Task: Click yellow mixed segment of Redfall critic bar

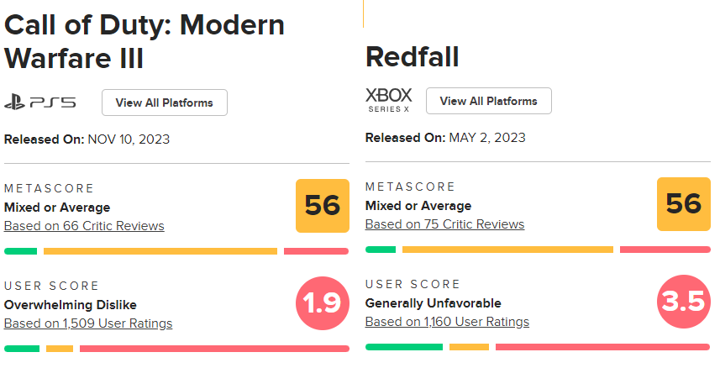Action: [507, 250]
